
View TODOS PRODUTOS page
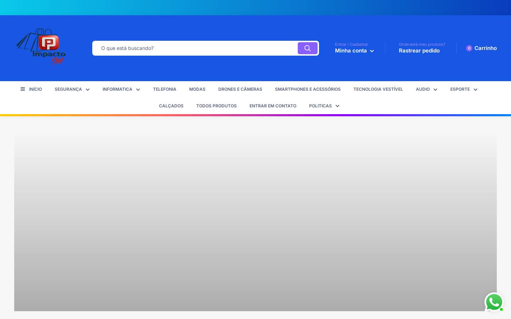(216, 106)
